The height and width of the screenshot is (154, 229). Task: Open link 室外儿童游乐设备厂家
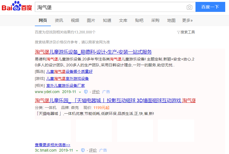click(66, 85)
